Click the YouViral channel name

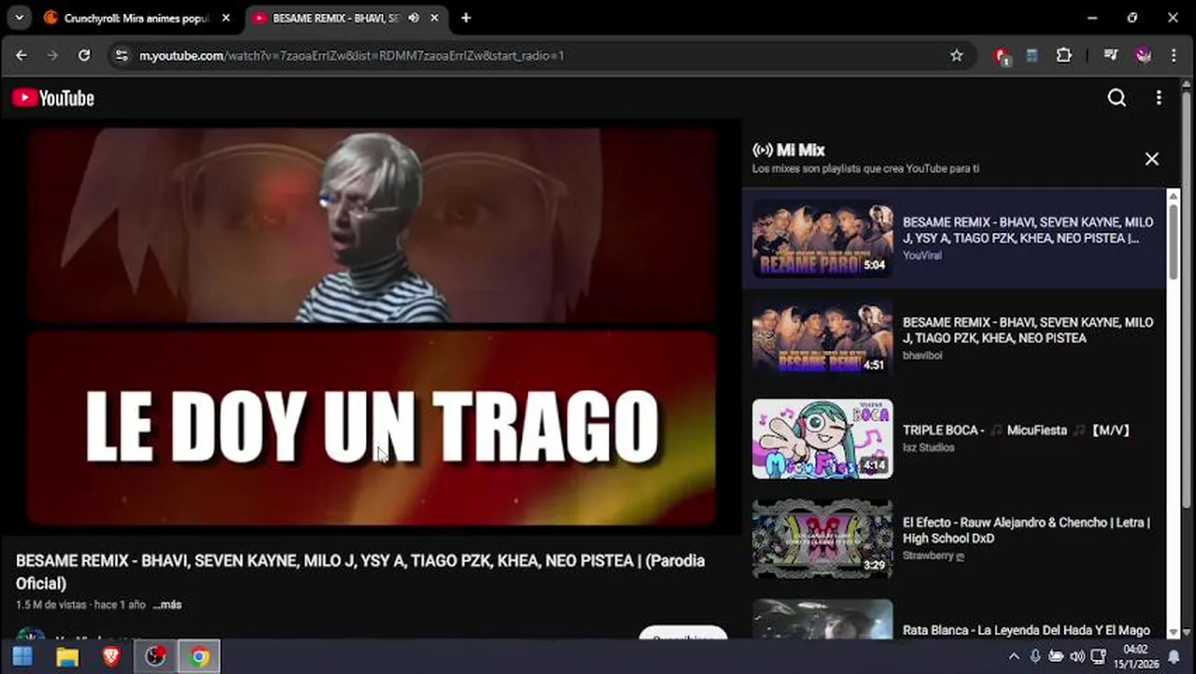pyautogui.click(x=923, y=256)
